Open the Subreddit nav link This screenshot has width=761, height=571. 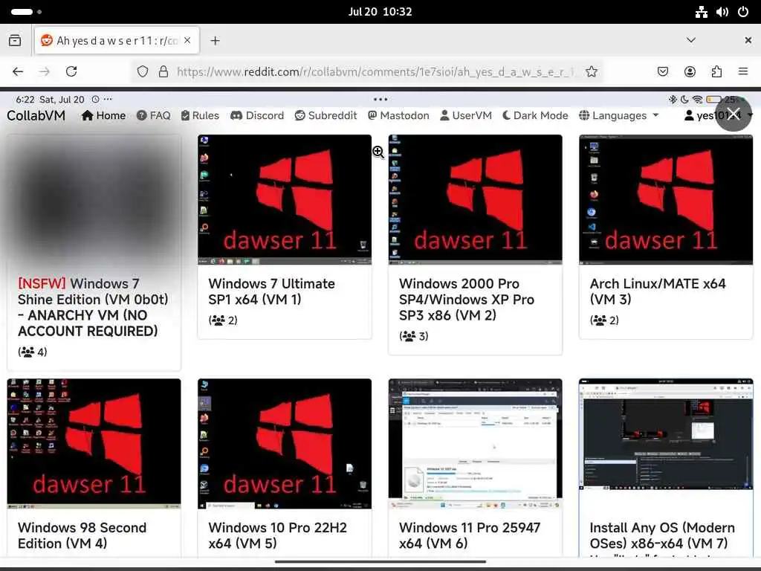(x=326, y=115)
